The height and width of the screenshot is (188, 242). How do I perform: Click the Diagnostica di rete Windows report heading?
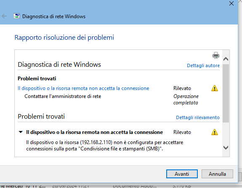[59, 65]
